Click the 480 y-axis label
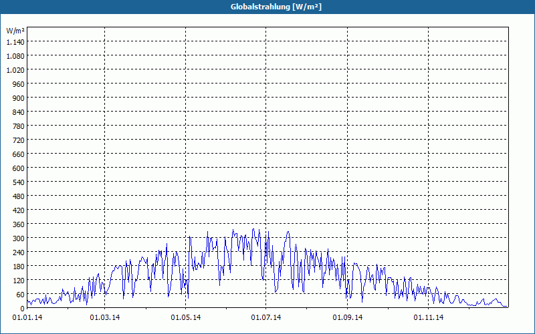This screenshot has width=535, height=334. click(19, 196)
